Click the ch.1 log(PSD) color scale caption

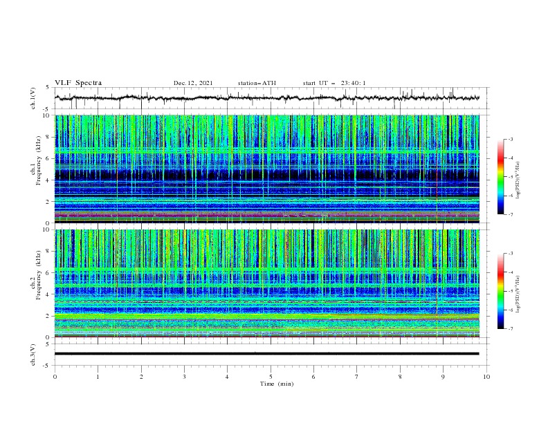pos(518,180)
